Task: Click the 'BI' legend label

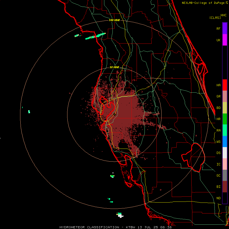Action: [218, 187]
